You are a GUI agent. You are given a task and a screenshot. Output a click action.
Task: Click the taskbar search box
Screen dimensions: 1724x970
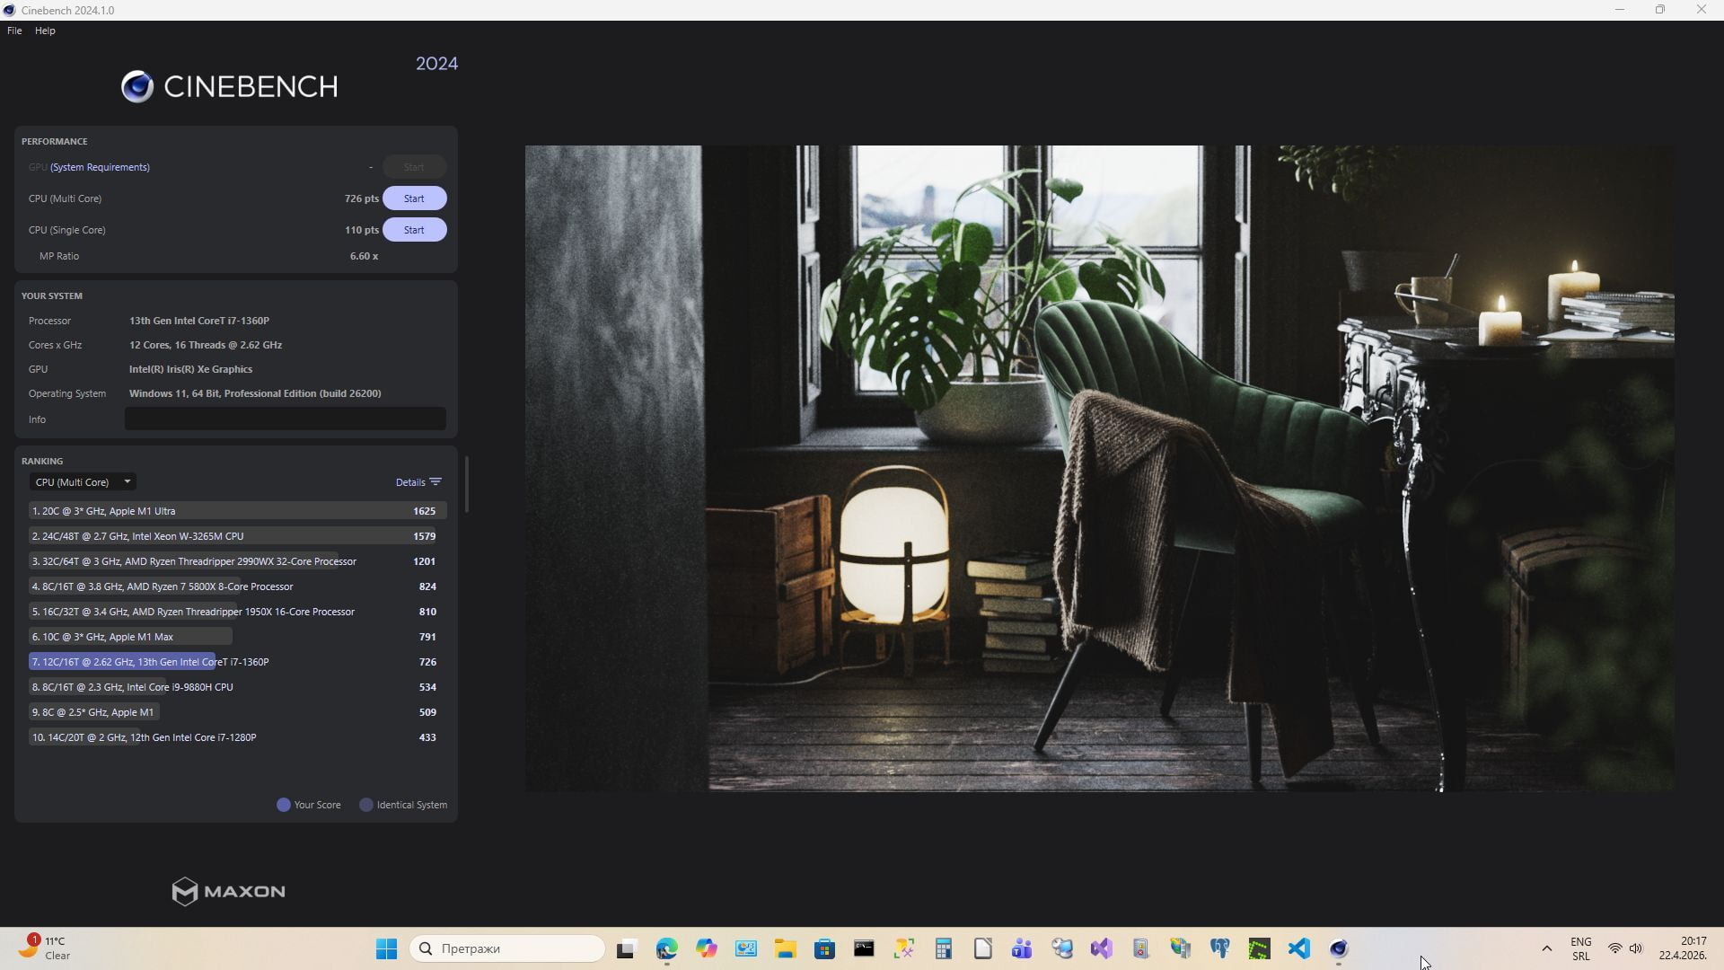pyautogui.click(x=507, y=948)
